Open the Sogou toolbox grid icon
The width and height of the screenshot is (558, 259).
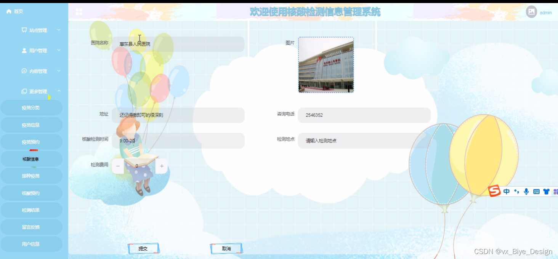click(x=556, y=192)
